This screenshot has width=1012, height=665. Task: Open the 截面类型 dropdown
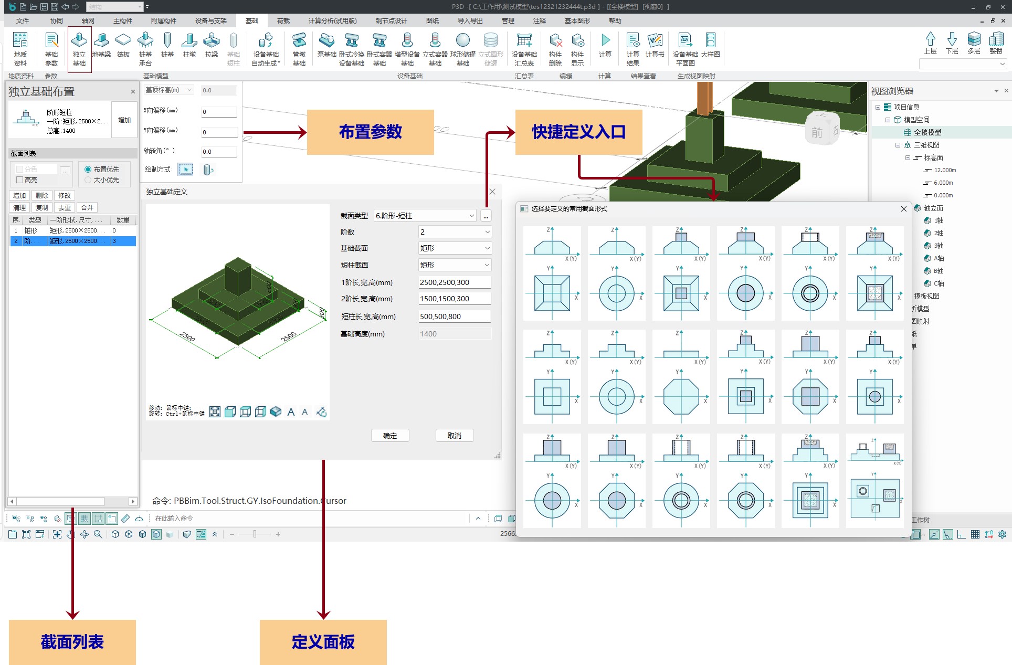coord(425,216)
